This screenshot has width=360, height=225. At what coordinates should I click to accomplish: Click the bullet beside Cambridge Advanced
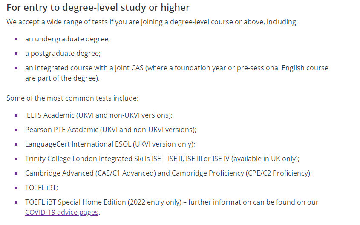[x=16, y=173]
